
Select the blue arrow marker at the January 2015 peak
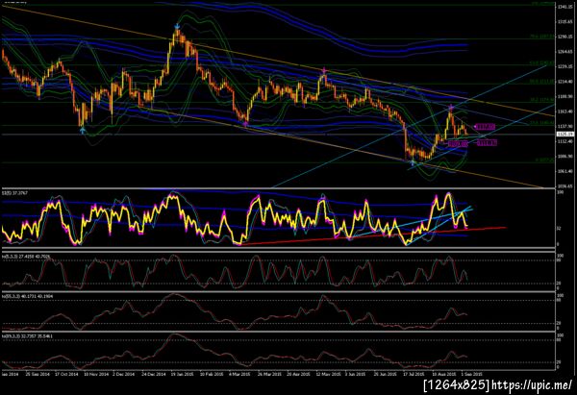177,27
